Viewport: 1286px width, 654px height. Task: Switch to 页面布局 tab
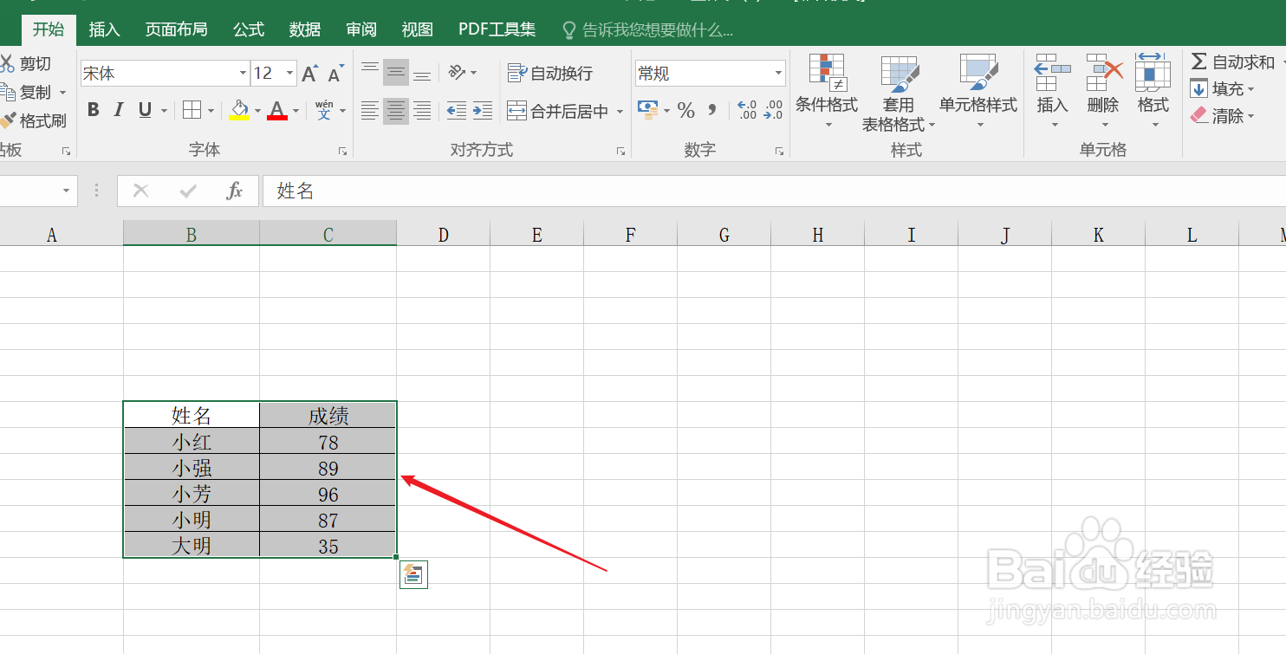coord(177,29)
